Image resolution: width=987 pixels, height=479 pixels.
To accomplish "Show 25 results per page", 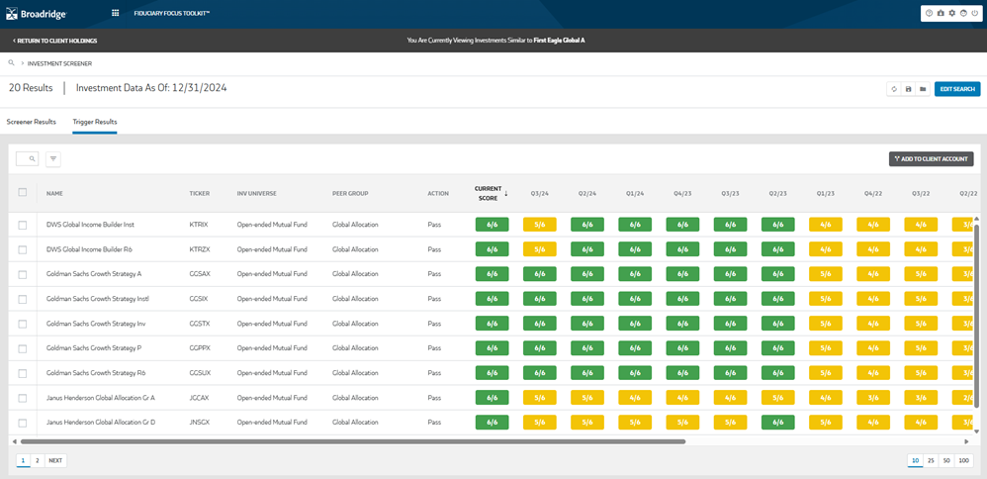I will pos(931,461).
